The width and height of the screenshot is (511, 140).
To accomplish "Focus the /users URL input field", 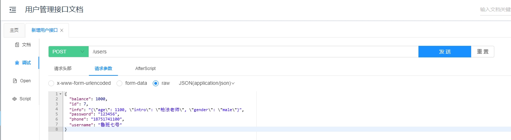I will 253,52.
